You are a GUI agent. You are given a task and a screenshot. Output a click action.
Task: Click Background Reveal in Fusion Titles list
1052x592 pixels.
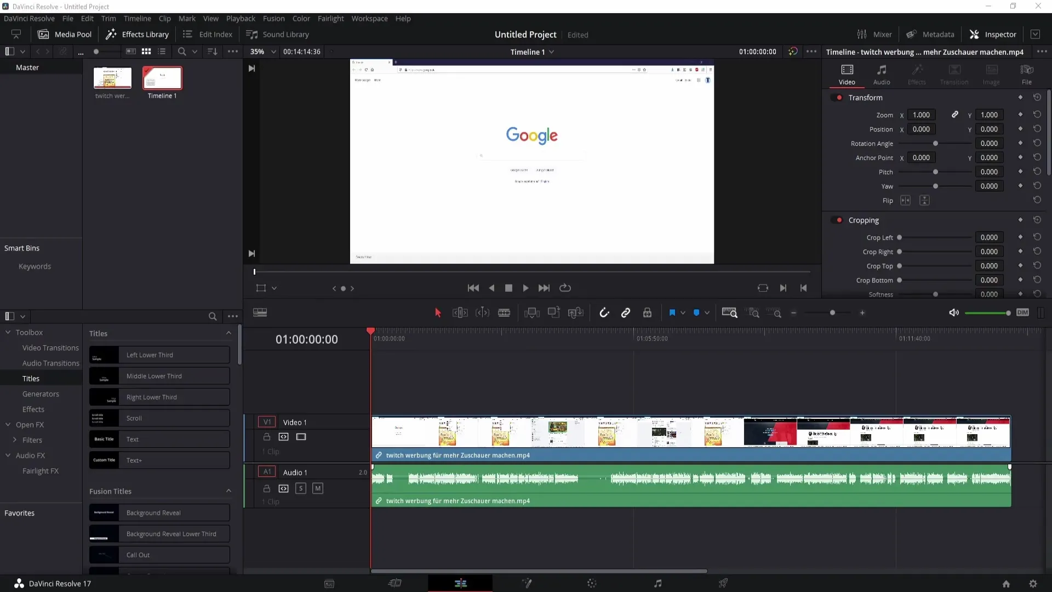pyautogui.click(x=159, y=513)
